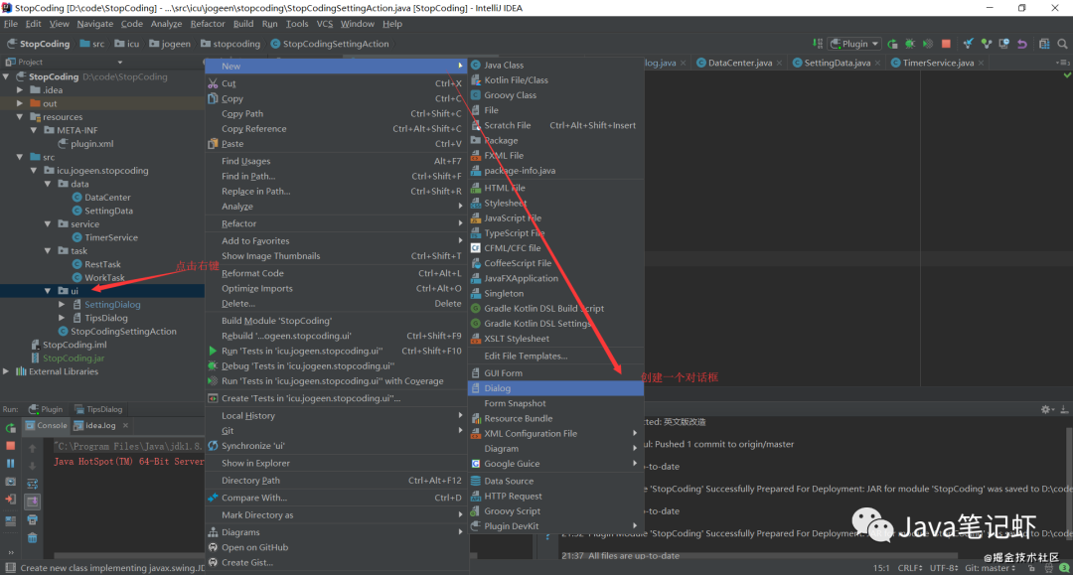
Task: Click the CRLF line separator widget
Action: pos(909,568)
